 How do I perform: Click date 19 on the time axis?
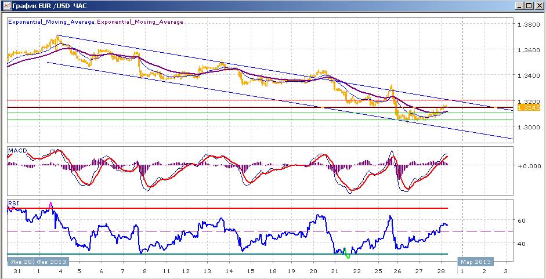coord(291,271)
